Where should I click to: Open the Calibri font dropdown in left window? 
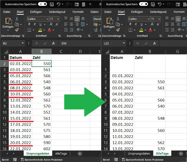47,19
